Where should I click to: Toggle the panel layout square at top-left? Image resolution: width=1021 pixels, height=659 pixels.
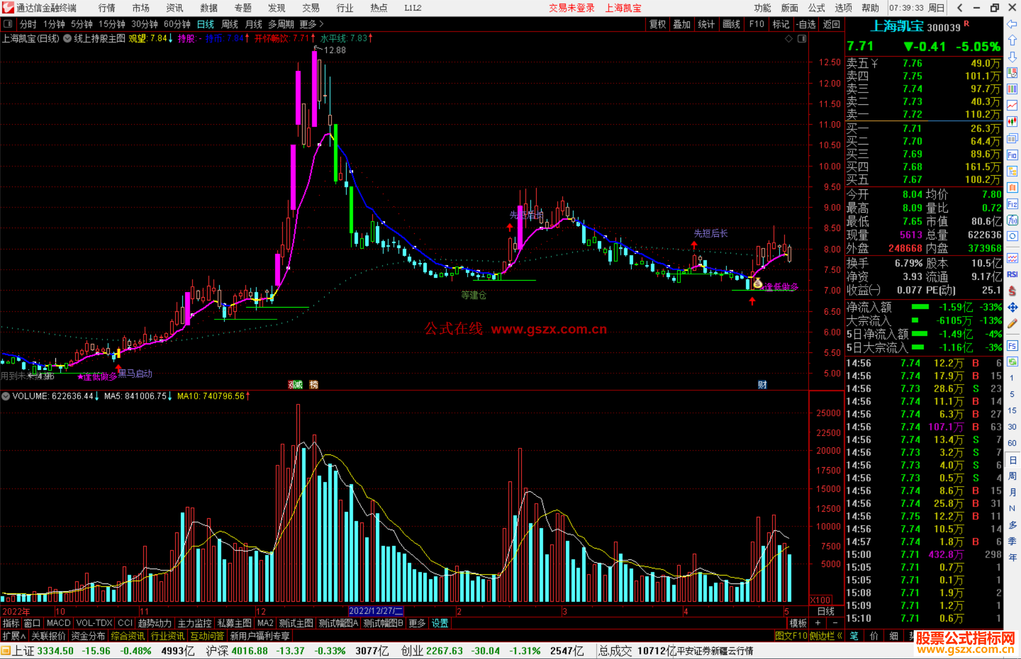[8, 24]
